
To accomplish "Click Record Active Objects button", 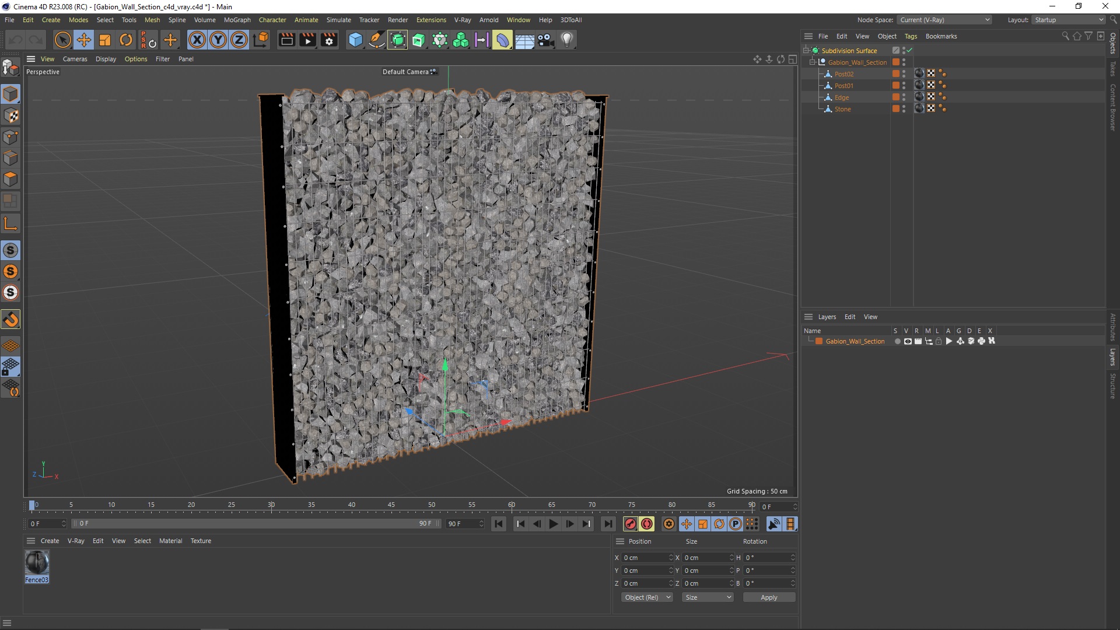I will [630, 524].
